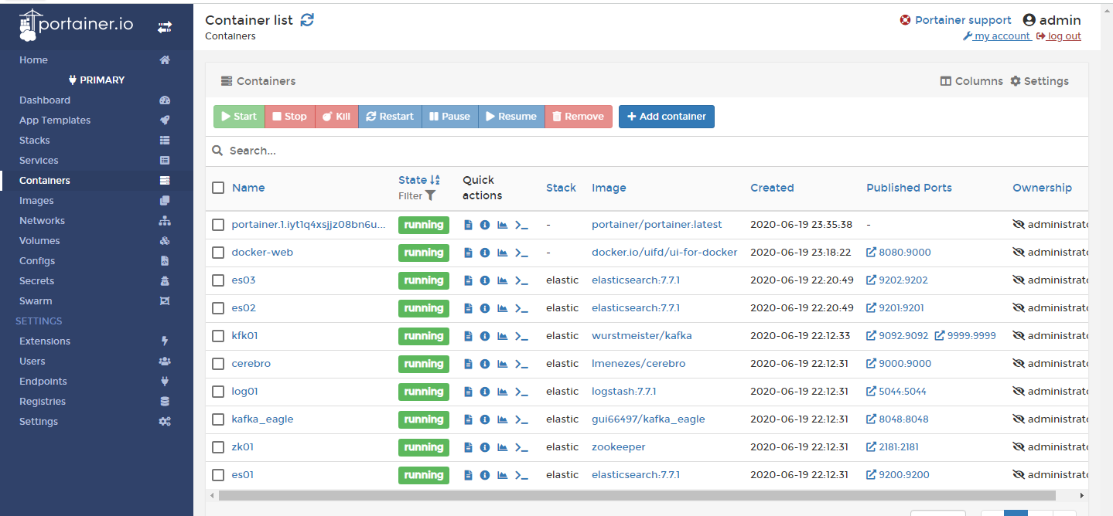The height and width of the screenshot is (516, 1113).
Task: Open console icon for es02
Action: pos(521,308)
